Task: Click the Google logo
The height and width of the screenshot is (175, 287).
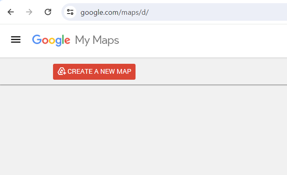Action: 51,40
